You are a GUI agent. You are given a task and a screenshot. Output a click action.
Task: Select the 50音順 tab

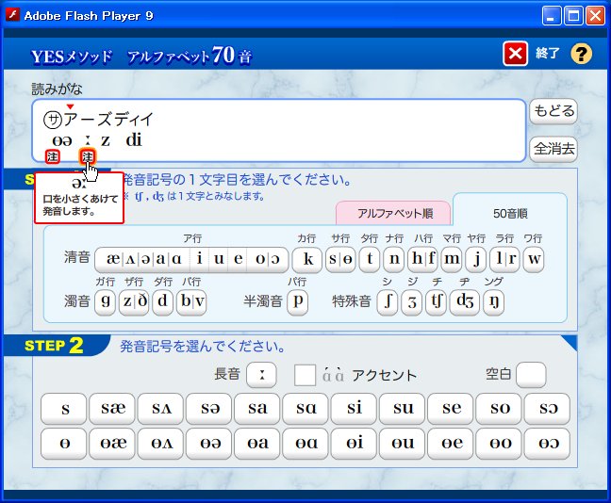pyautogui.click(x=510, y=213)
